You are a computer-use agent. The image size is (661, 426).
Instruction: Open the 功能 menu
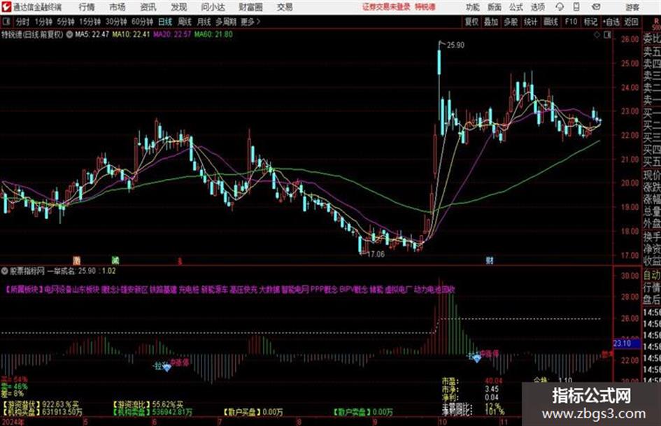473,7
